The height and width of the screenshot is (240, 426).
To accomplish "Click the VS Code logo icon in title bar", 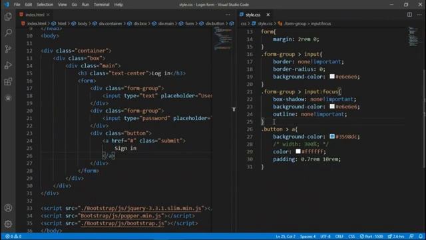I will point(7,5).
